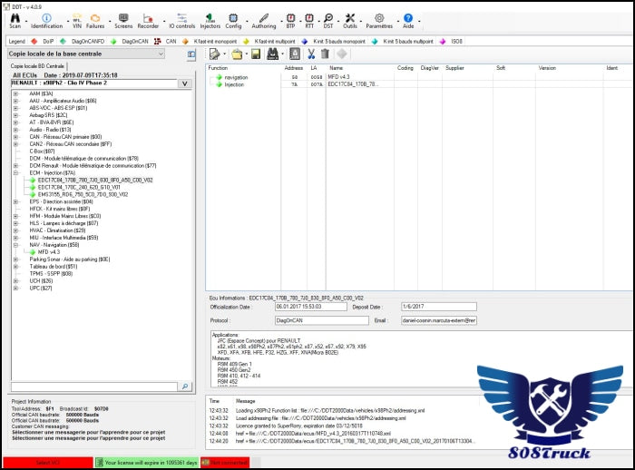This screenshot has width=635, height=470.
Task: Select the MFD v4.3 tree entry
Action: [x=49, y=251]
